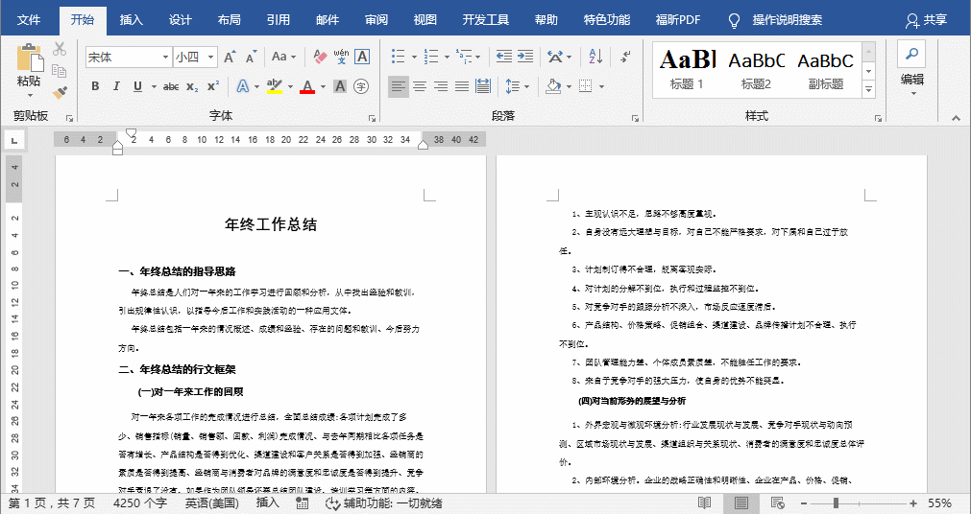Click the Increase Indent icon
Viewport: 971px width, 514px height.
click(524, 58)
